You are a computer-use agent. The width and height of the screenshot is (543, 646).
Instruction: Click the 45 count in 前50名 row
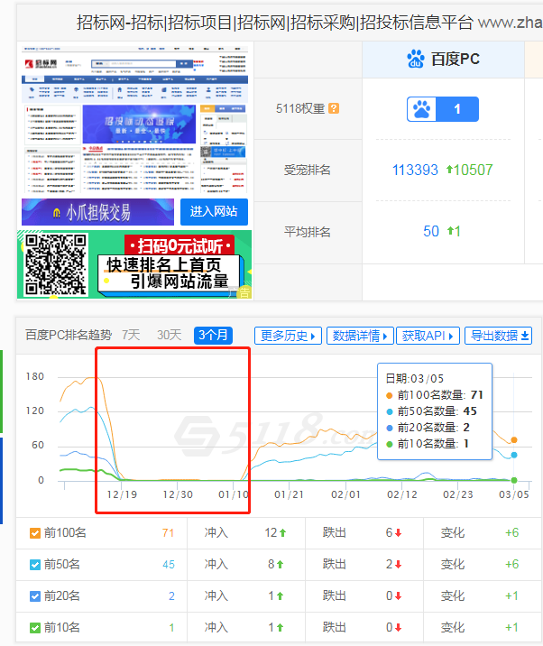coord(169,565)
